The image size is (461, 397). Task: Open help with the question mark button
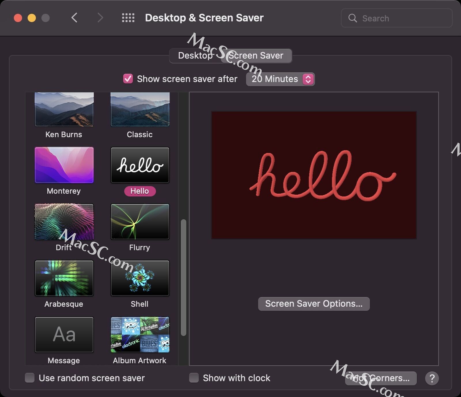point(432,378)
